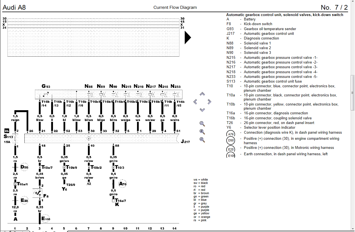Zoom out with the minus magnifier icon

[x=202, y=140]
